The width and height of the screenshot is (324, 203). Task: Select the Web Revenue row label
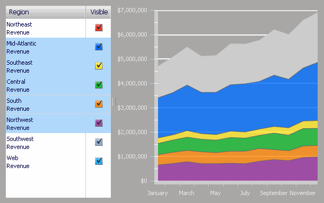(x=18, y=162)
